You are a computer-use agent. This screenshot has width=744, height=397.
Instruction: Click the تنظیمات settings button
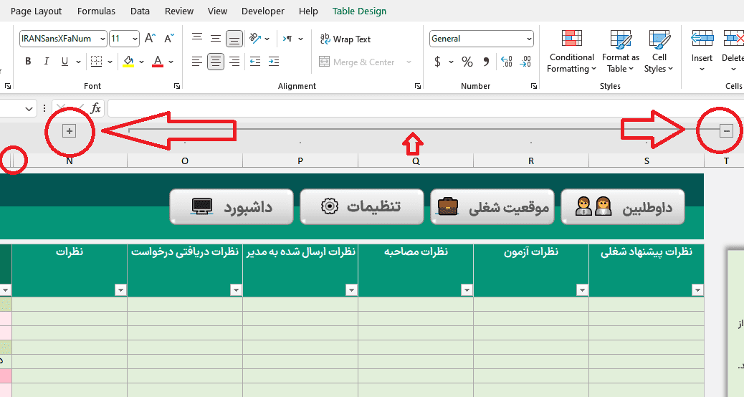pyautogui.click(x=362, y=207)
